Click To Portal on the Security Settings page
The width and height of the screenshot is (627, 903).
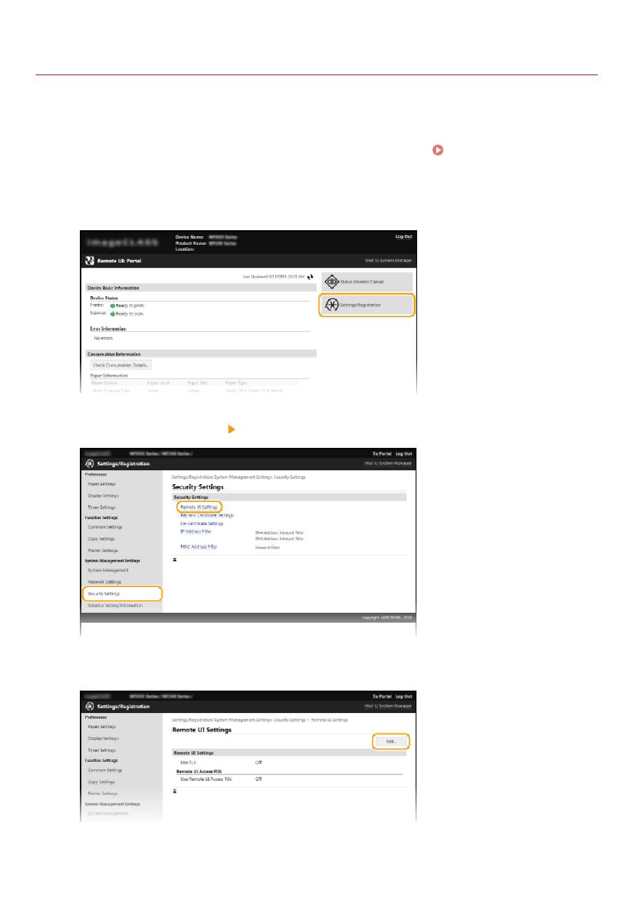tap(381, 454)
